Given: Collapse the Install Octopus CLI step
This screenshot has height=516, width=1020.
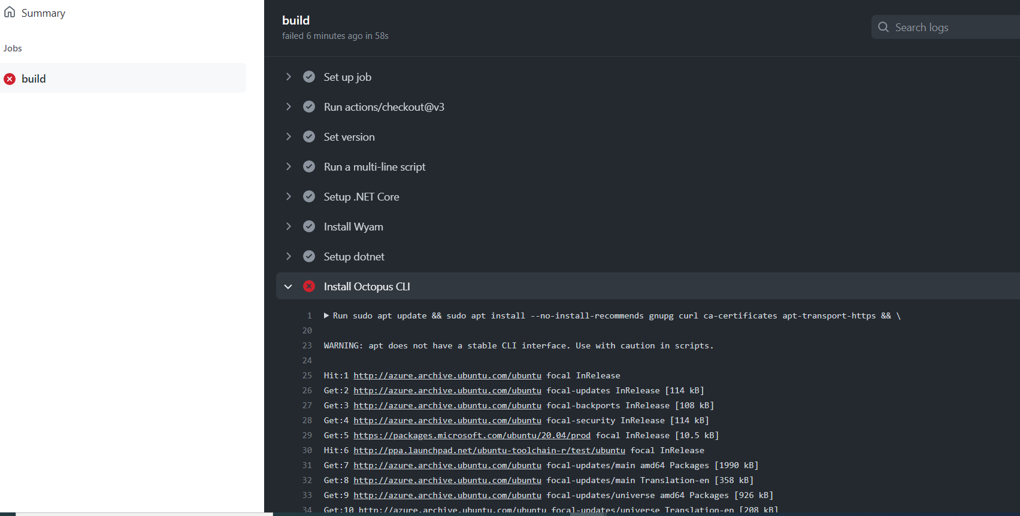Looking at the screenshot, I should pos(288,286).
